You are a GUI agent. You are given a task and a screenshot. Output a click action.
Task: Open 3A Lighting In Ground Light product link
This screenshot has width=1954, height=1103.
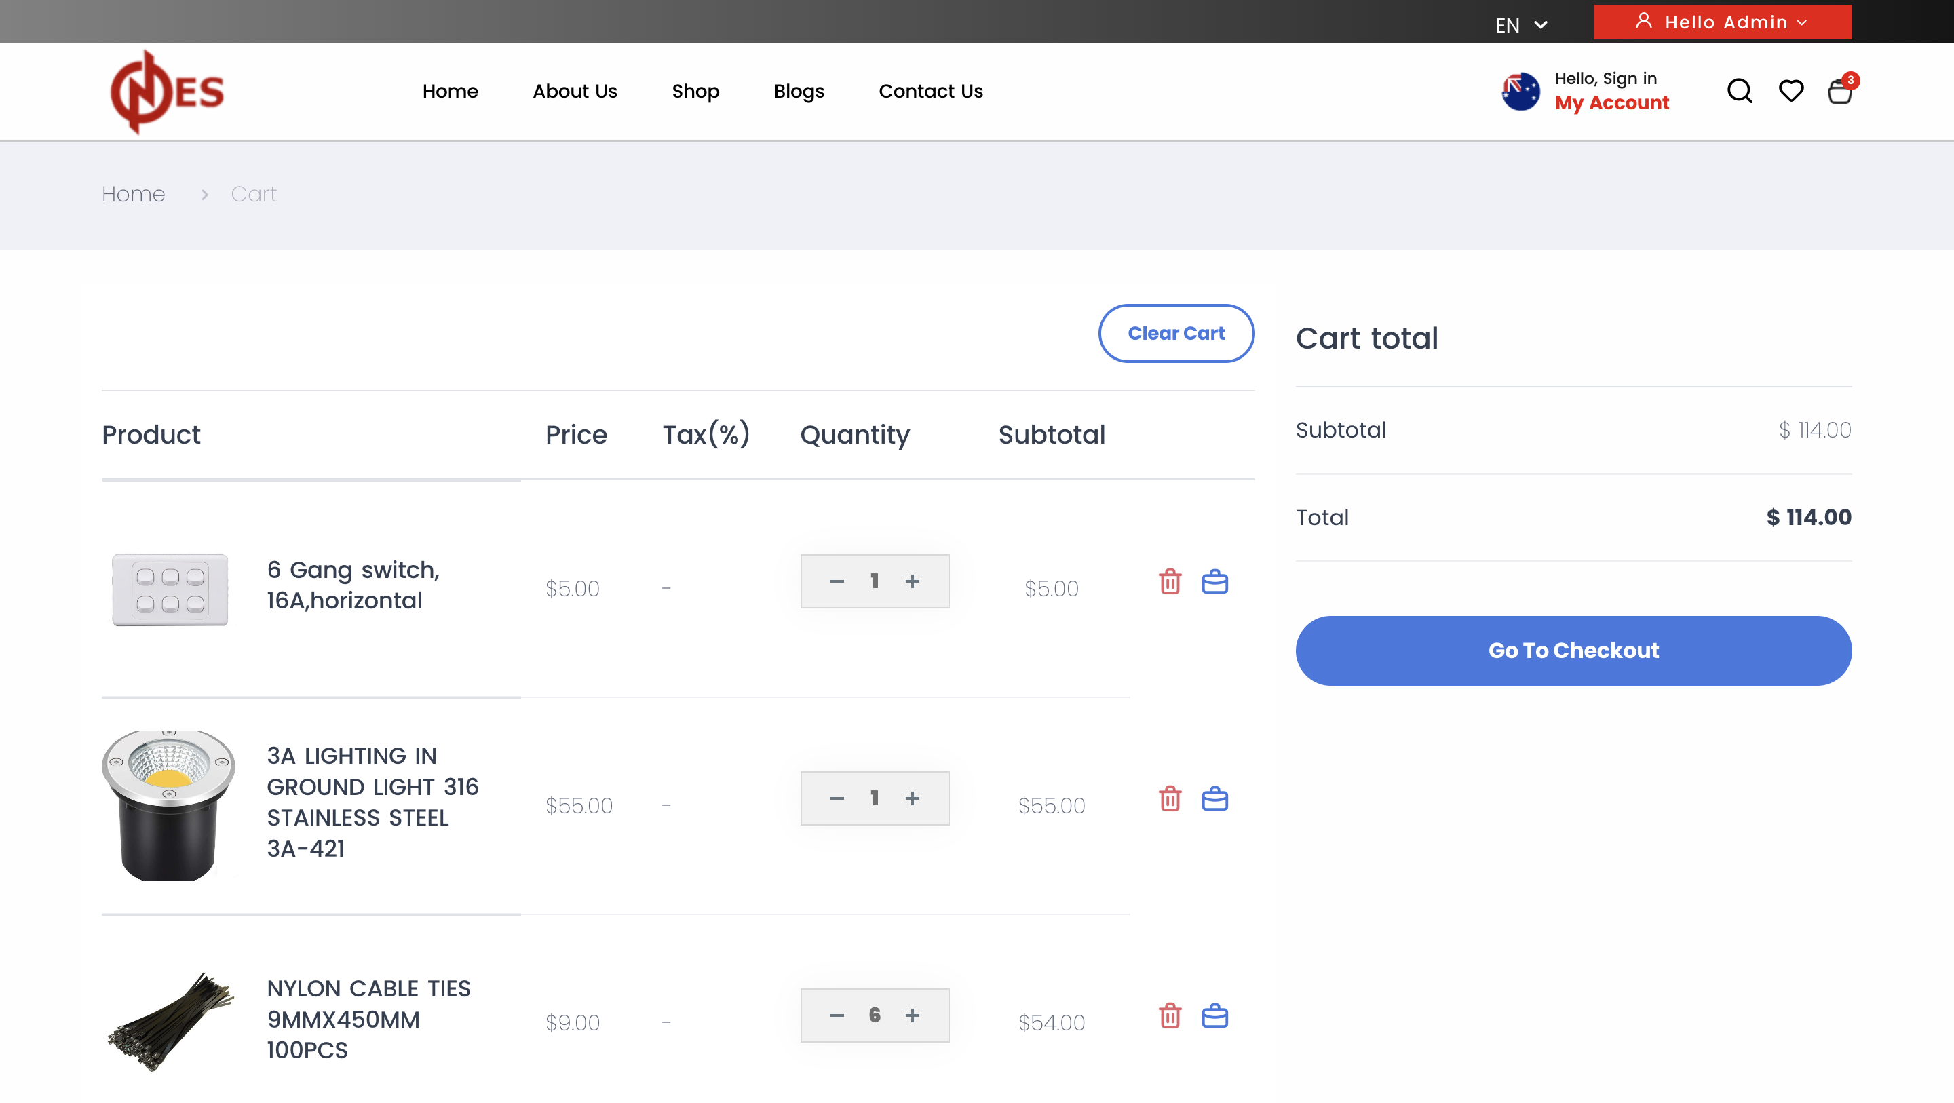[372, 802]
